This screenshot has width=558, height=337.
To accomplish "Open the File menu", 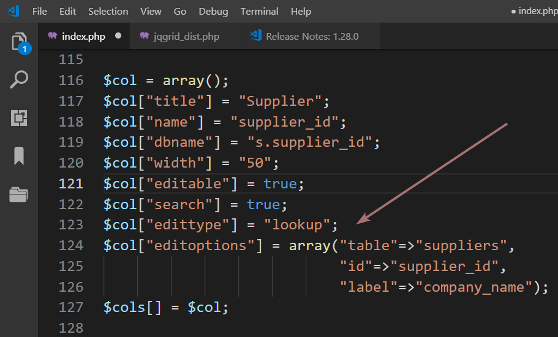I will pyautogui.click(x=39, y=12).
